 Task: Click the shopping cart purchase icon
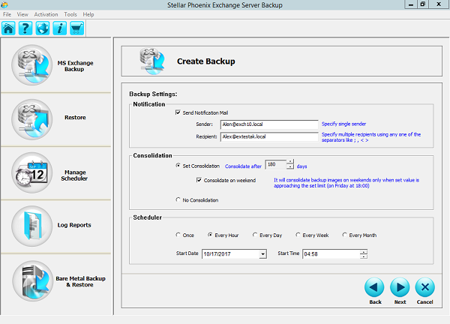point(76,28)
